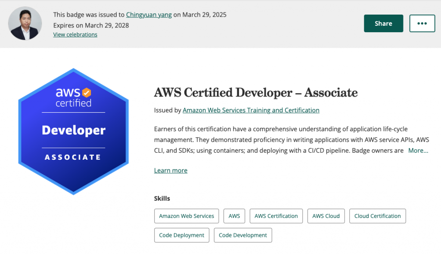Select the Cloud Certification skill tag

tap(377, 216)
